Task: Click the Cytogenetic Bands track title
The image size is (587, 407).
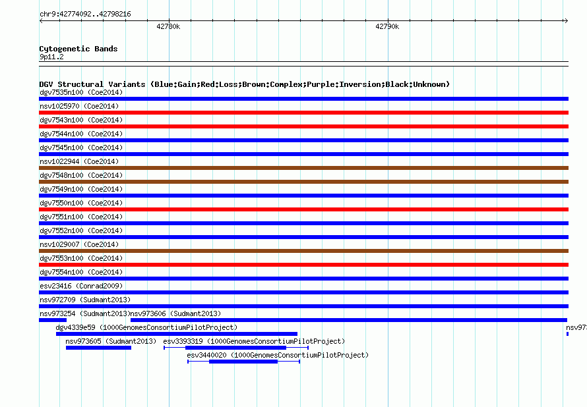Action: click(x=78, y=49)
